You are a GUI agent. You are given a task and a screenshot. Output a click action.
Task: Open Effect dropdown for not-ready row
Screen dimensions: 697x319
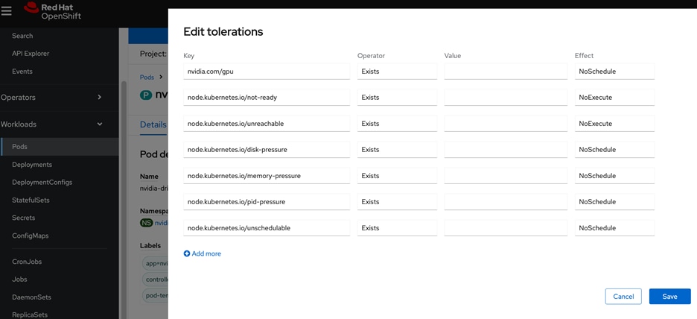click(614, 98)
